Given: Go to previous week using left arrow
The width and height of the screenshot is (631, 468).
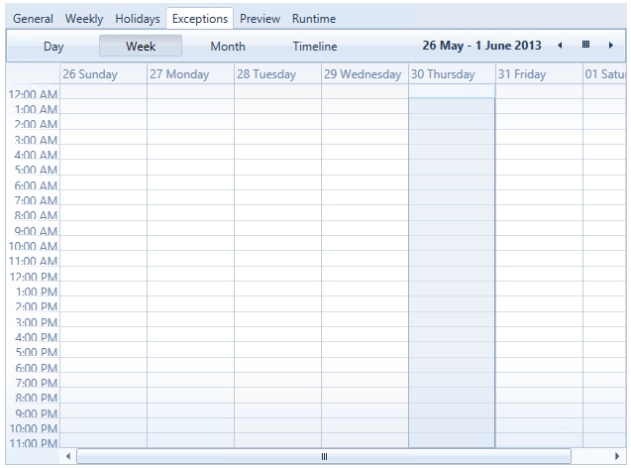Looking at the screenshot, I should click(x=560, y=46).
